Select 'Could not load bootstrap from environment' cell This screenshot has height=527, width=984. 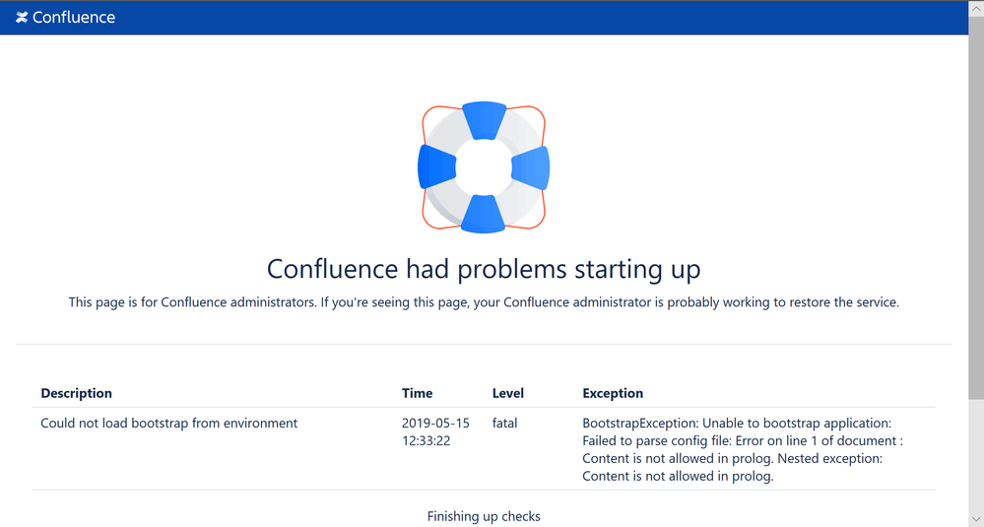pyautogui.click(x=169, y=424)
